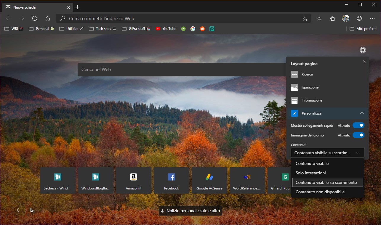Choose Contenuto non disponibile option

[327, 192]
